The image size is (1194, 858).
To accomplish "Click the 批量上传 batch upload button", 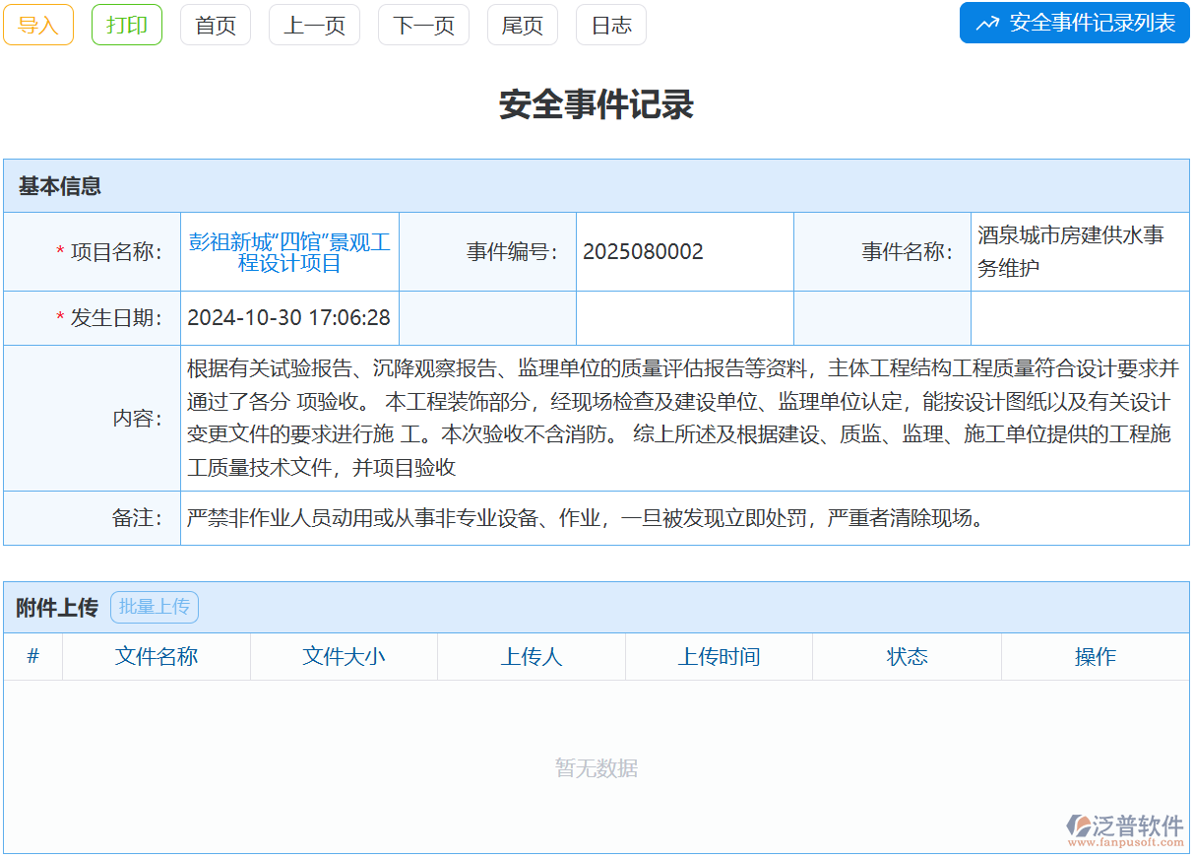I will point(155,607).
